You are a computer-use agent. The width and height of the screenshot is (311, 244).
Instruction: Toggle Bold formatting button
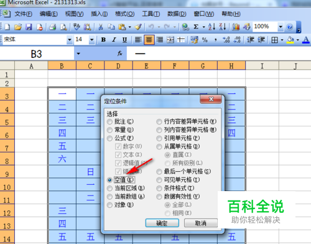point(103,40)
